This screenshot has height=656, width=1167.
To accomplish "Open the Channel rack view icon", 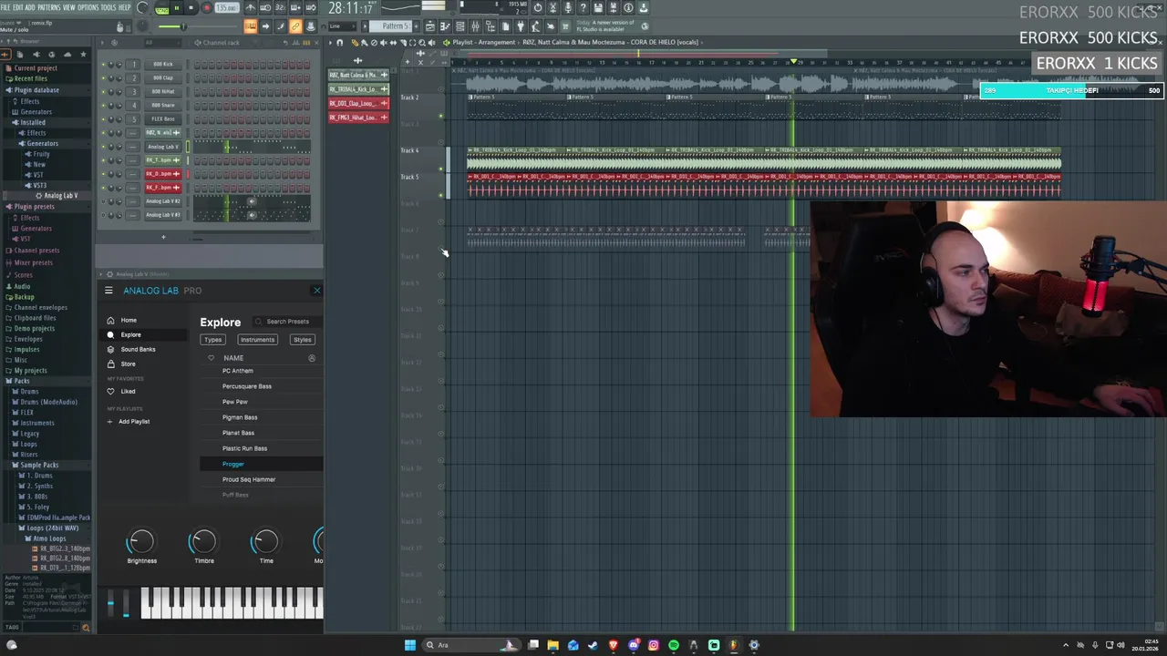I will [x=460, y=26].
